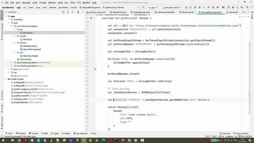Open the Layout Inspector panel

pos(241,133)
